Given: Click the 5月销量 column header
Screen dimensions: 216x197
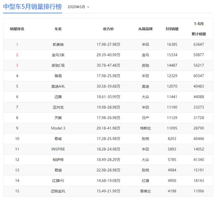Looking at the screenshot, I should 172,29.
